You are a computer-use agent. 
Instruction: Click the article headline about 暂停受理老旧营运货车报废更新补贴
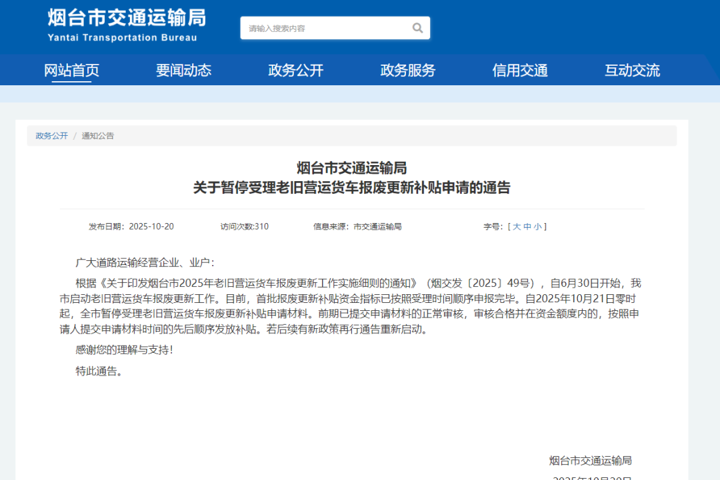(351, 188)
